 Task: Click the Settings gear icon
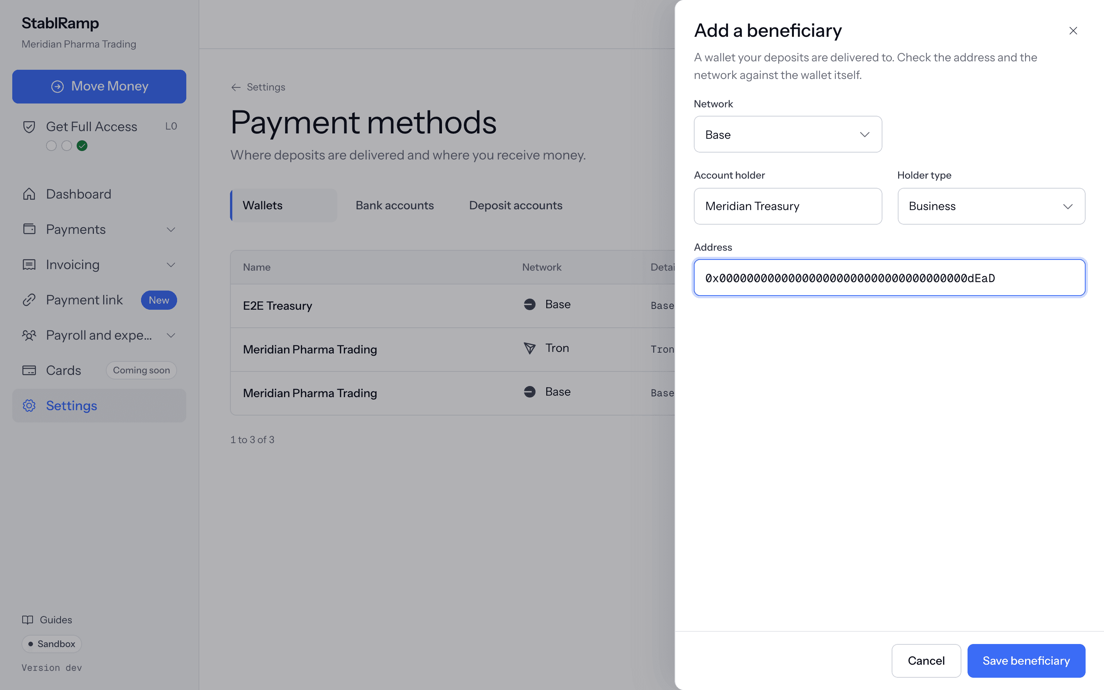click(29, 406)
